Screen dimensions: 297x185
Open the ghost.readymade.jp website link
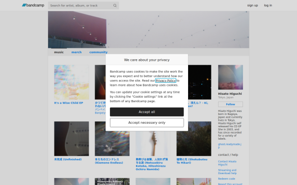230,146
